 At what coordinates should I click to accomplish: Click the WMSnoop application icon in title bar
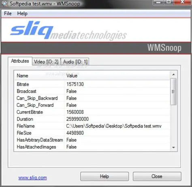click(x=5, y=3)
